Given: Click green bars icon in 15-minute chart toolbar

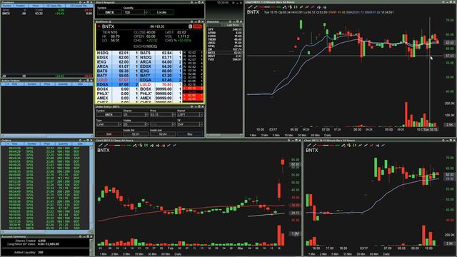Looking at the screenshot, I should [x=355, y=145].
